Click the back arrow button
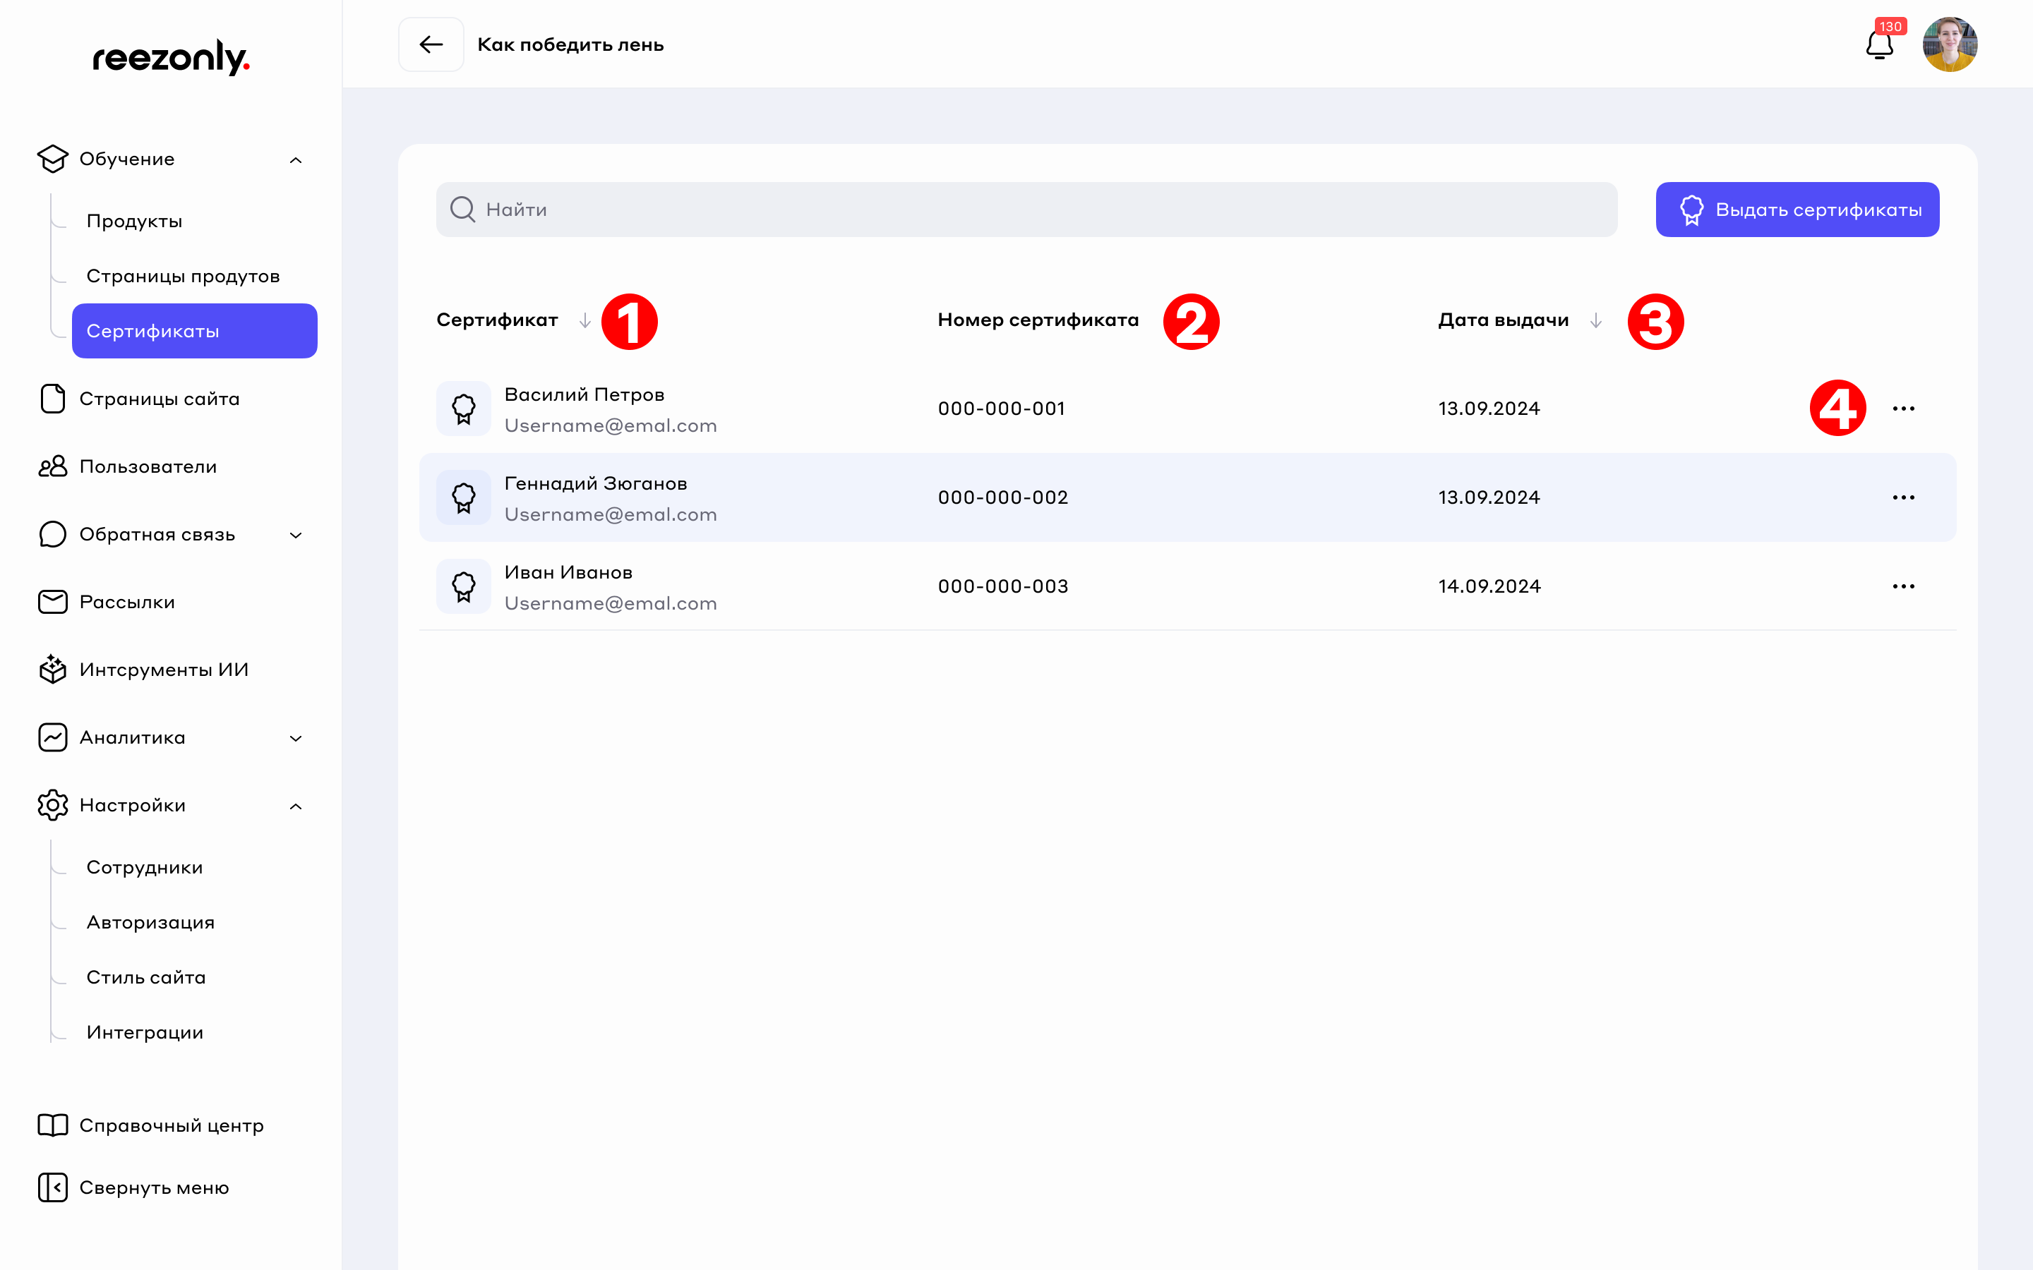The width and height of the screenshot is (2033, 1270). coord(431,44)
